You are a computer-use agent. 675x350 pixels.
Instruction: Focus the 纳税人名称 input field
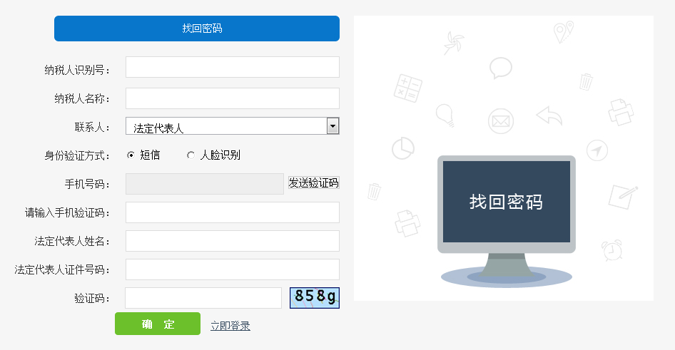pos(233,98)
